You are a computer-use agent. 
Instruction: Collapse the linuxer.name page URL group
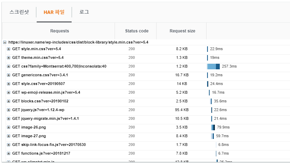(x=5, y=42)
